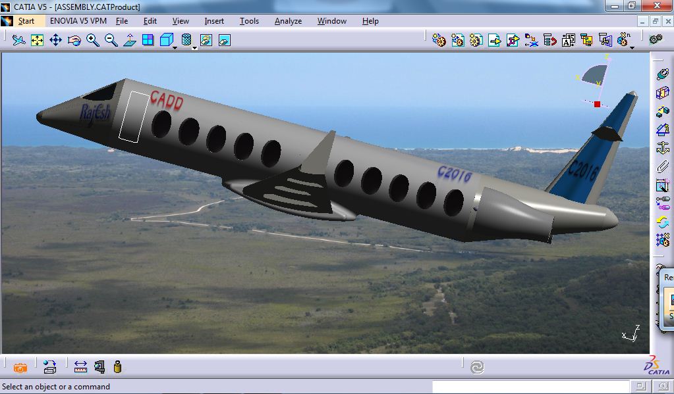Click the Fit All In icon
674x394 pixels.
click(x=38, y=40)
